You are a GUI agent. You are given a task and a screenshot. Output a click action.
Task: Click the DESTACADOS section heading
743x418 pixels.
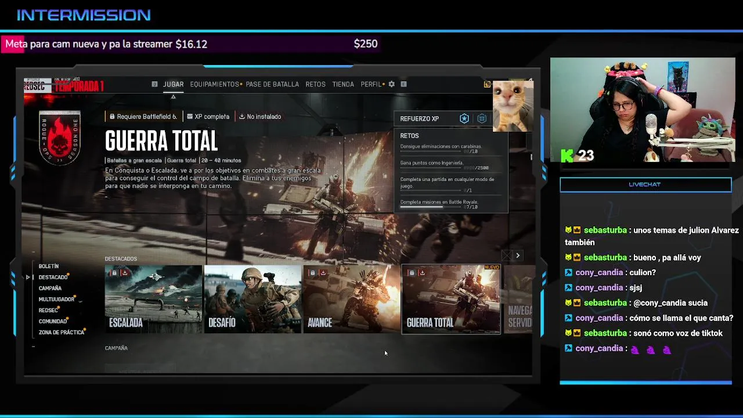tap(121, 259)
